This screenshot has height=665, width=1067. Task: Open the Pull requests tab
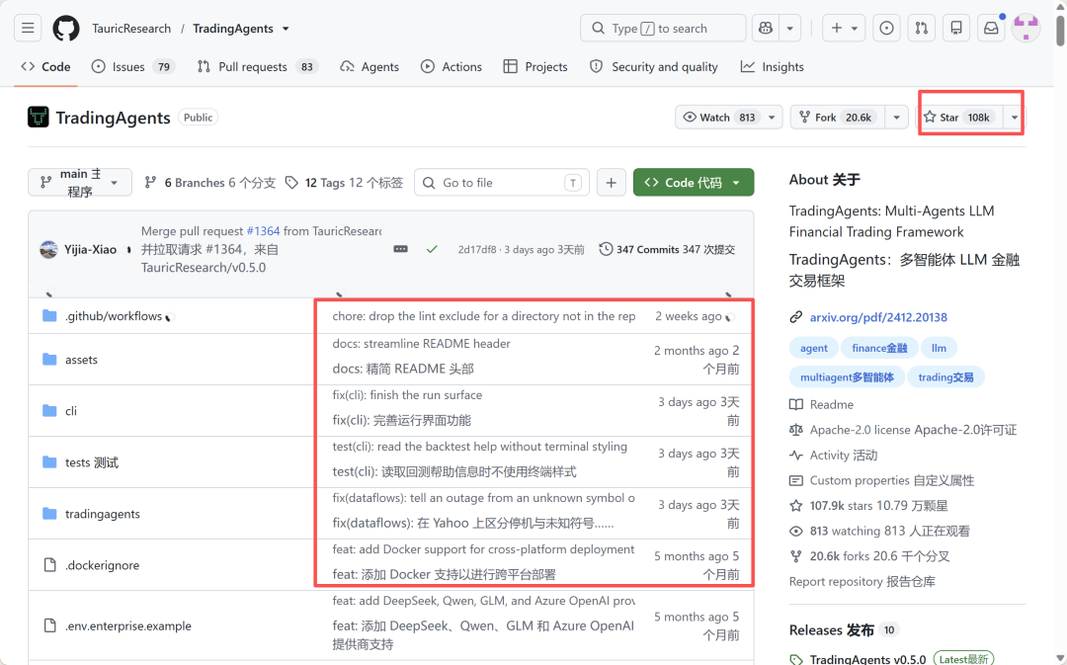tap(258, 67)
